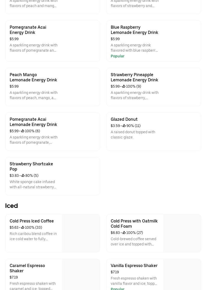The height and width of the screenshot is (290, 210).
Task: Click the Cold Press Iced Coffee image
Action: (81, 233)
